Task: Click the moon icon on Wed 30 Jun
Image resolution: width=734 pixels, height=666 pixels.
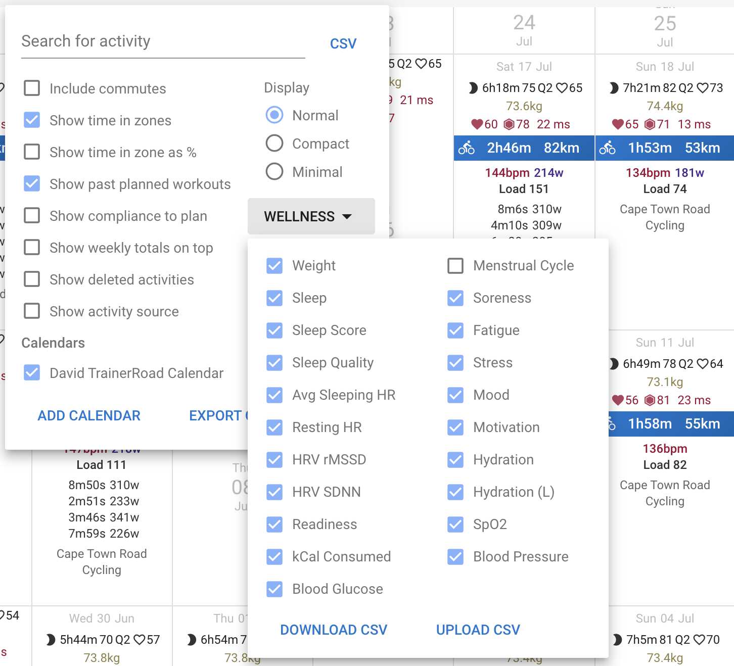Action: (x=51, y=640)
